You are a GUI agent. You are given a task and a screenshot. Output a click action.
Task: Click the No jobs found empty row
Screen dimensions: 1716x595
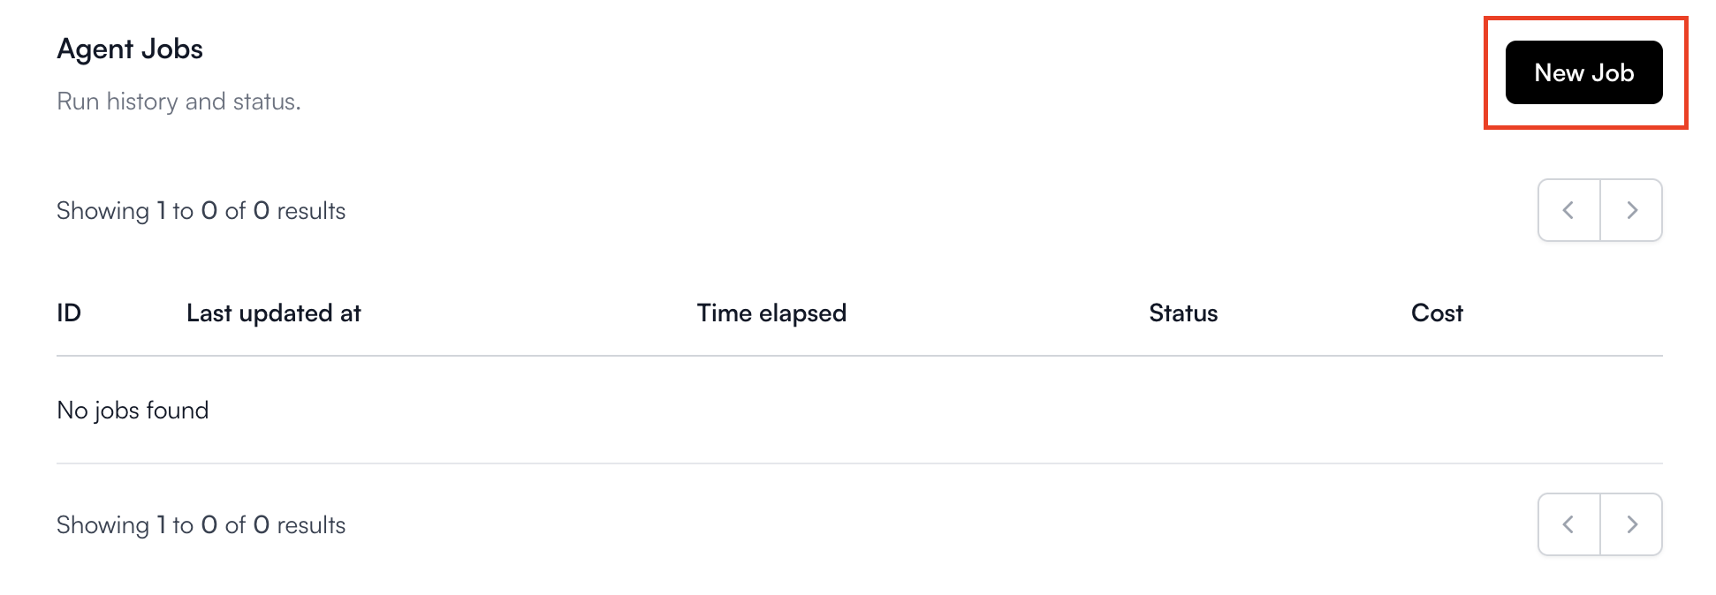(x=860, y=410)
